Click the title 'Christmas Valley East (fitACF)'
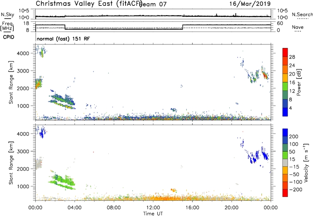Screen dimensions: 313x216 89,4
